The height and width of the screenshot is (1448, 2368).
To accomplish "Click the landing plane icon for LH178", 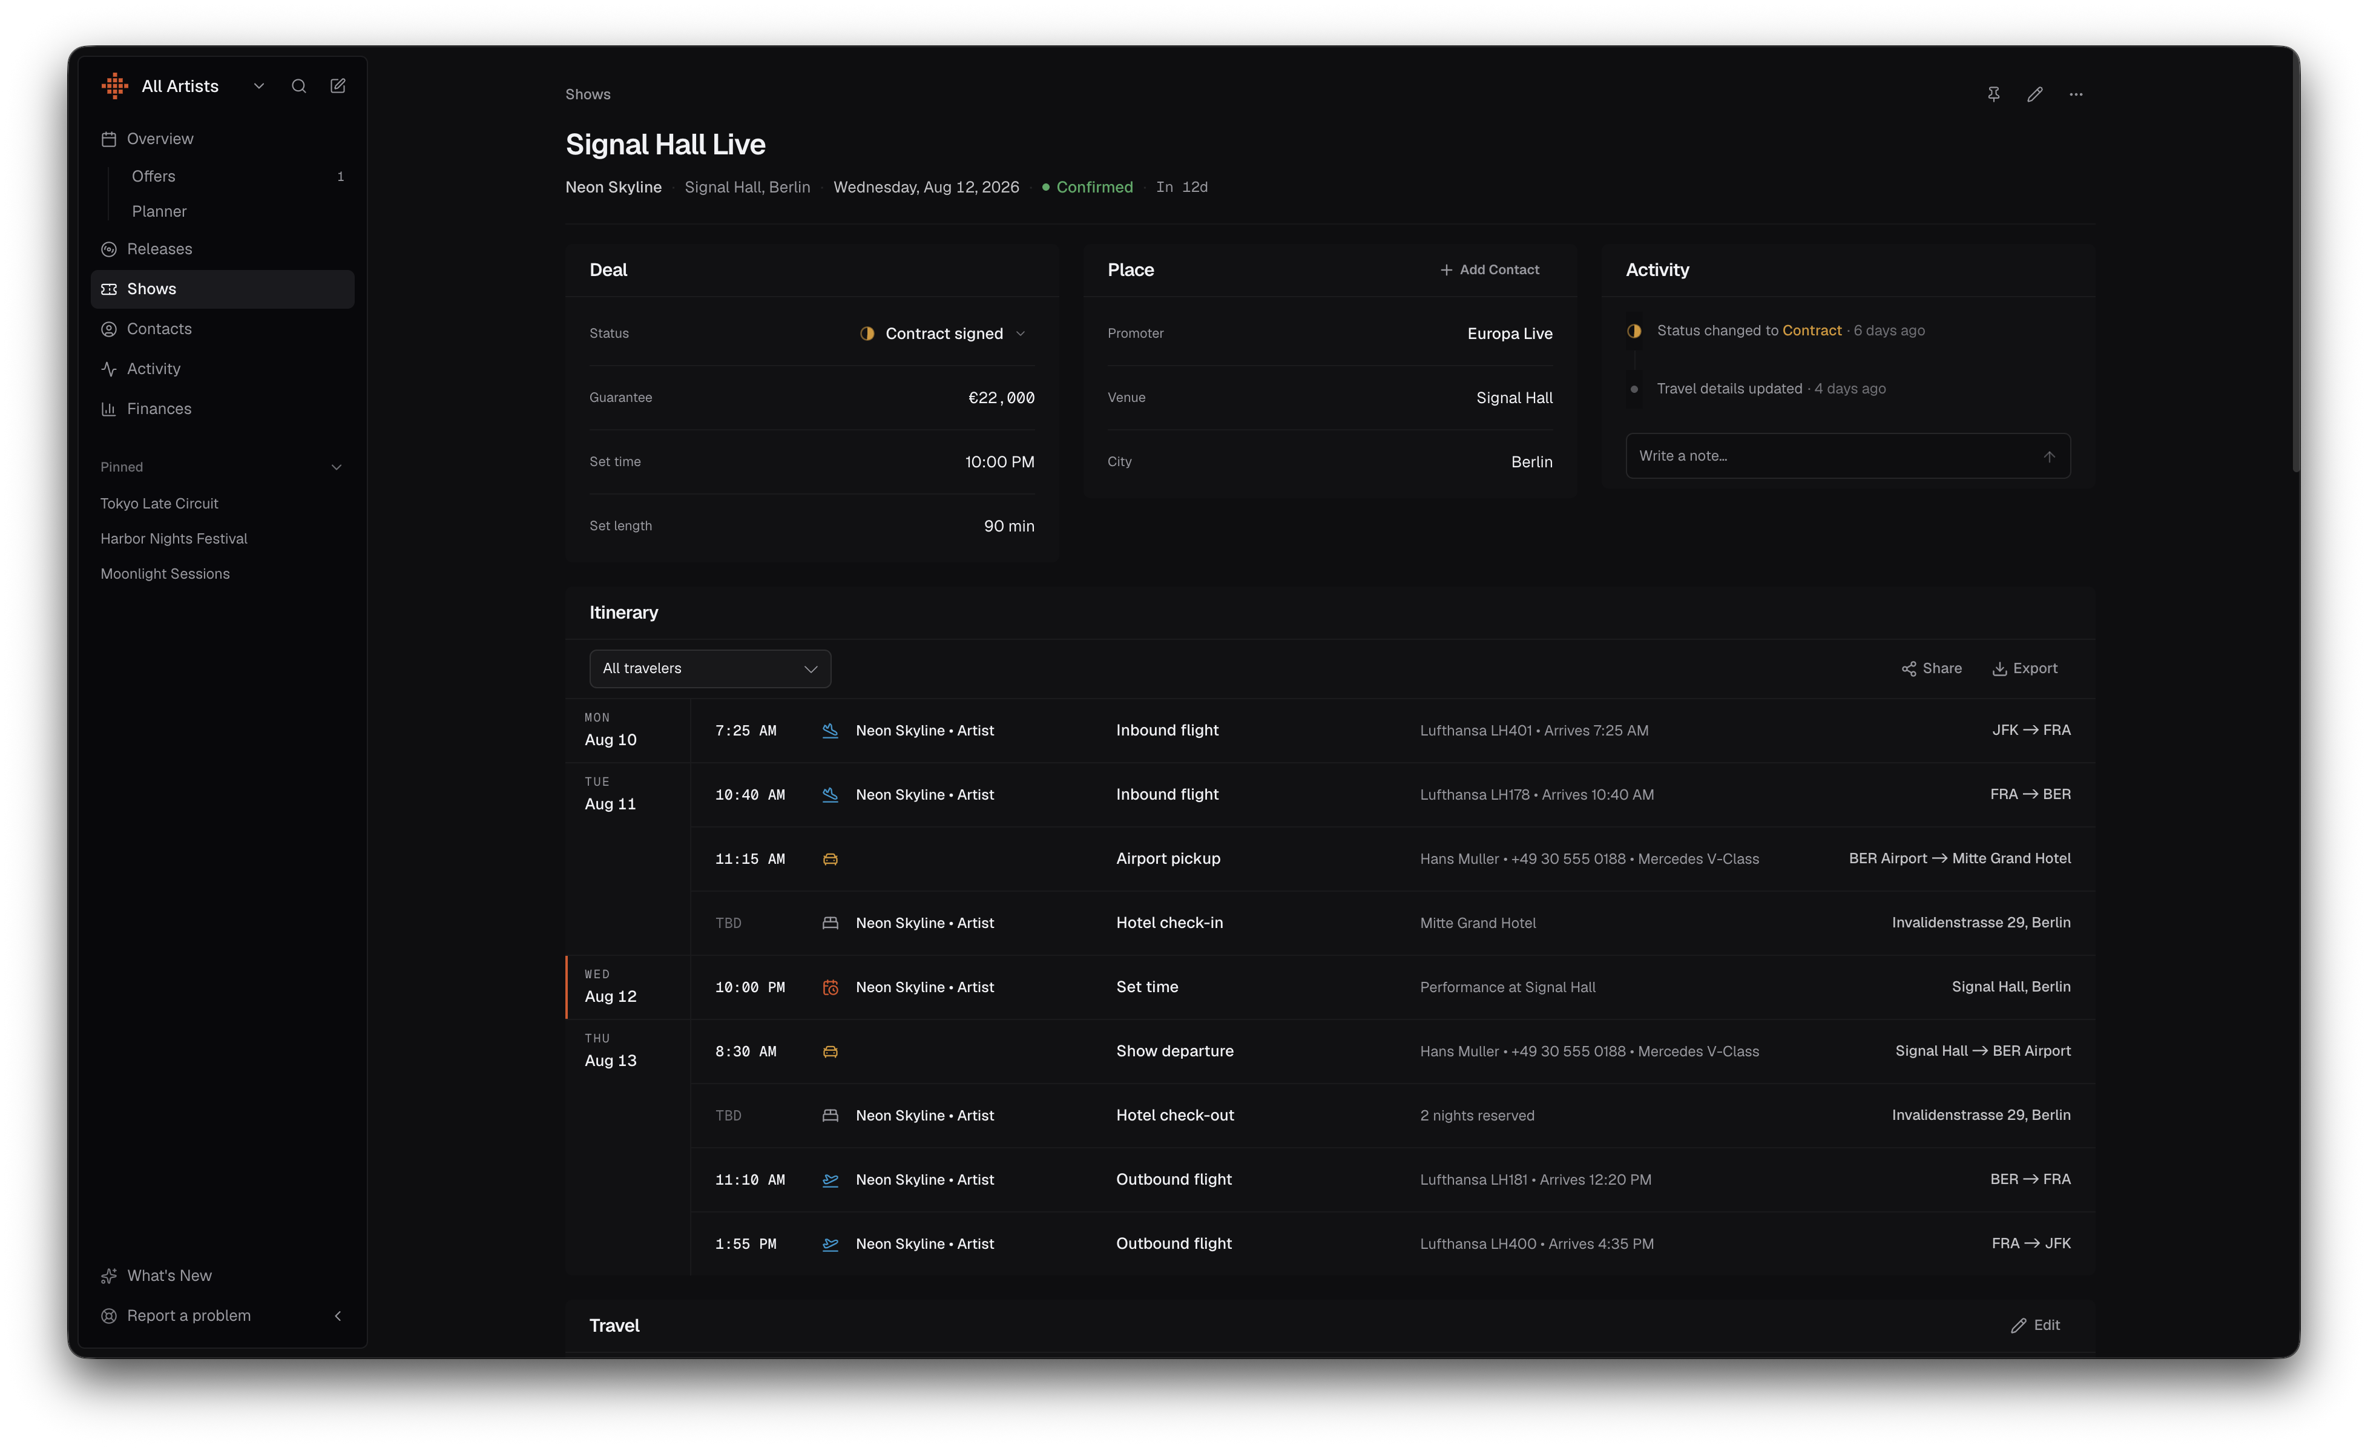I will [830, 795].
